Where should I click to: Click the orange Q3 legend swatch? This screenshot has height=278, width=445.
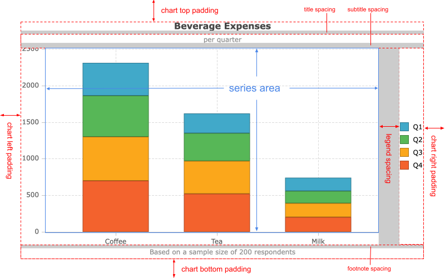[x=404, y=152]
